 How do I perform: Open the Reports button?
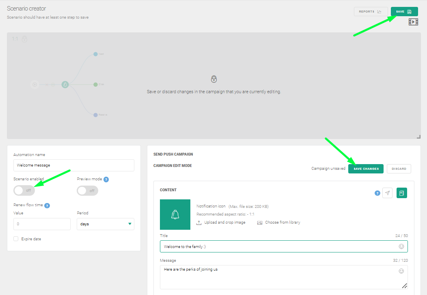370,12
